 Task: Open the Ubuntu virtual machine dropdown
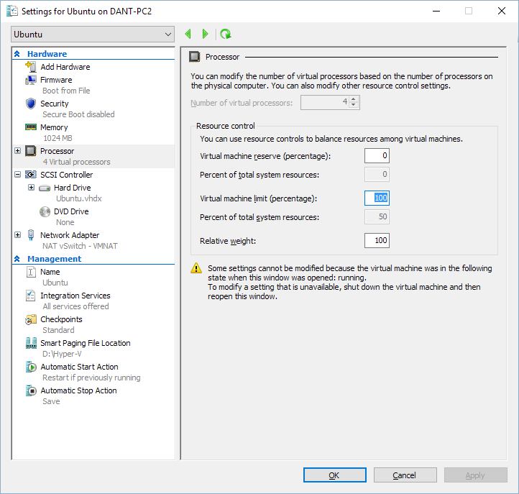pyautogui.click(x=93, y=34)
